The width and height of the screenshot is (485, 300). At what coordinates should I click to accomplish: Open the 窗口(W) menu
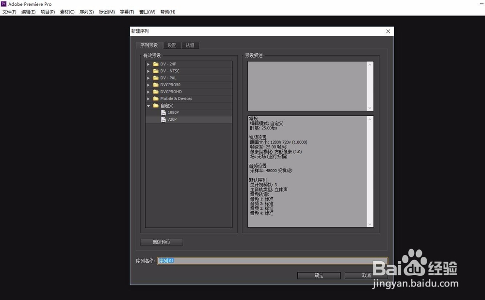[x=147, y=12]
